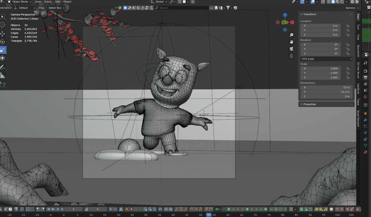
Task: Toggle the camera view icon
Action: (291, 49)
